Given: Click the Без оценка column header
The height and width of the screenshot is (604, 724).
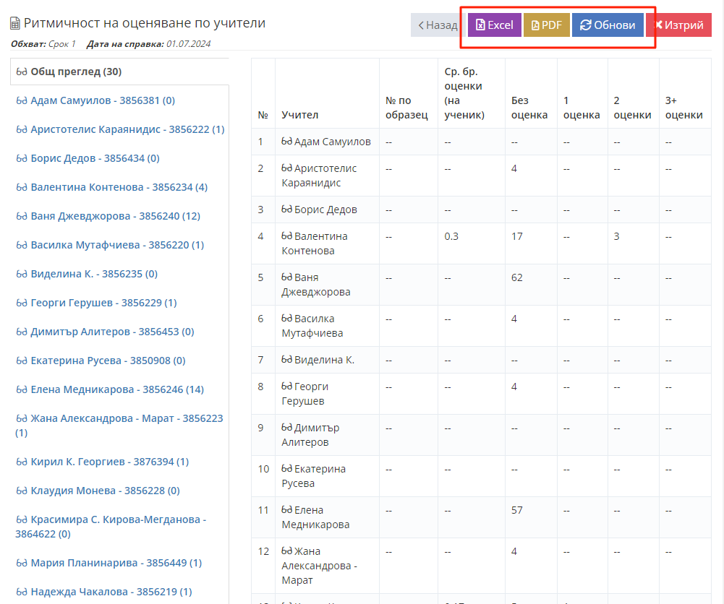Looking at the screenshot, I should coord(529,108).
